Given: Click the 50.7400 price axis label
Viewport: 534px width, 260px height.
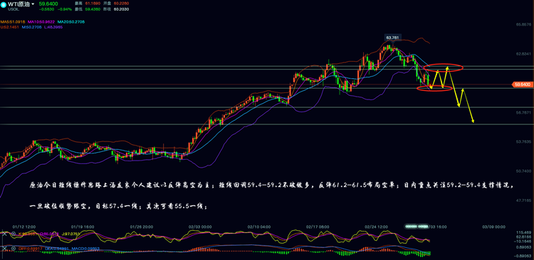Looking at the screenshot, I should [524, 170].
